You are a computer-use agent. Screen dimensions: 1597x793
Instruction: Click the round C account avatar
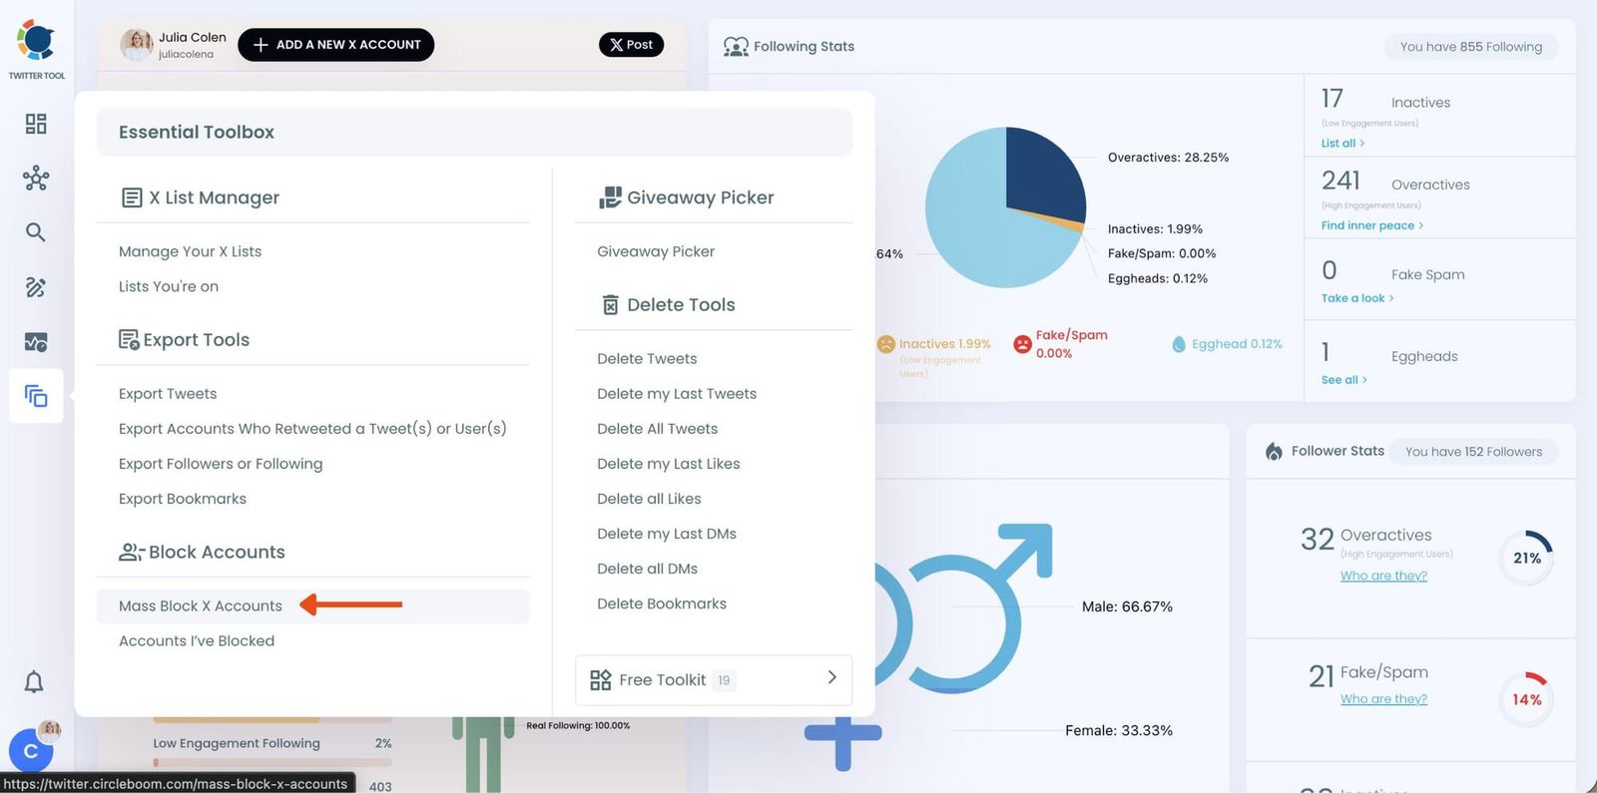31,751
